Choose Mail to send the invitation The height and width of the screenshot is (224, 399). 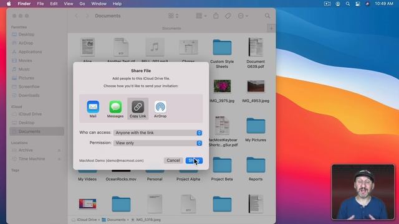[x=93, y=109]
